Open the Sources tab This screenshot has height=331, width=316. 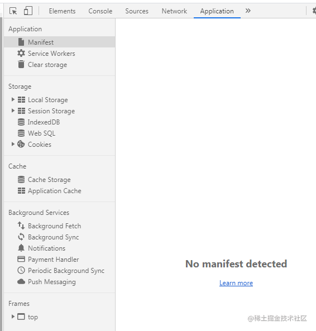click(137, 11)
